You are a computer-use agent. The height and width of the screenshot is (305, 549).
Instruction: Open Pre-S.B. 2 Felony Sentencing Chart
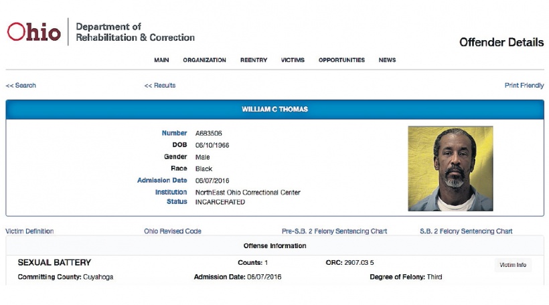coord(334,231)
